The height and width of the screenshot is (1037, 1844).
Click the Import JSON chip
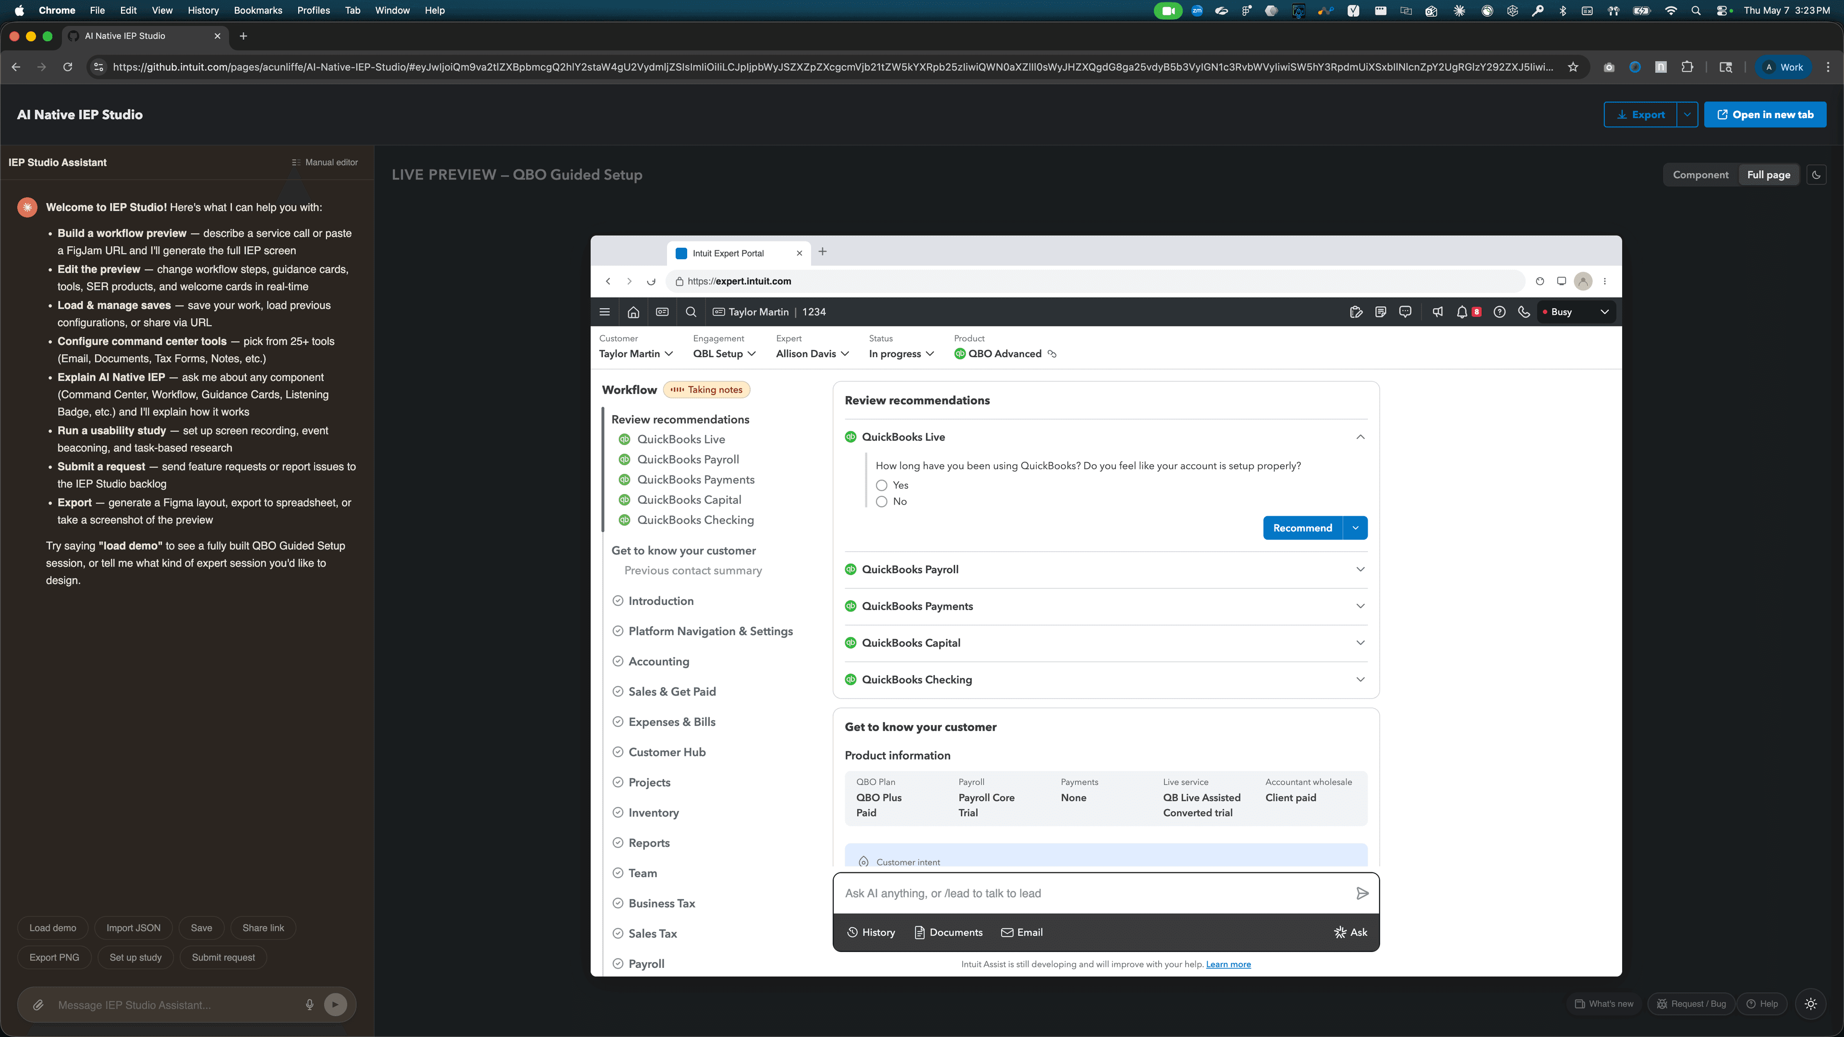pyautogui.click(x=133, y=928)
